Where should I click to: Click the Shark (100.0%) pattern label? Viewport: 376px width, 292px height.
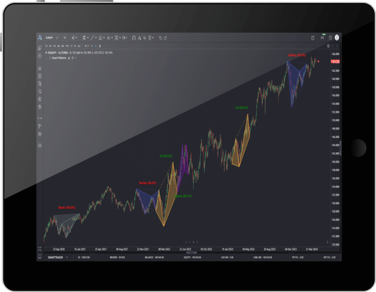(67, 207)
